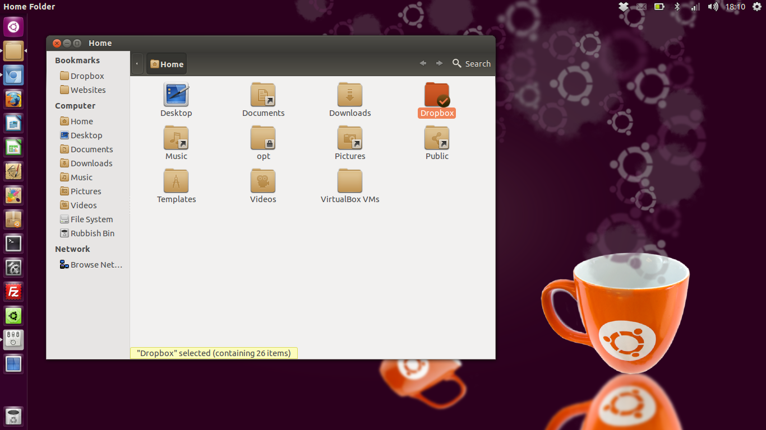
Task: Open the sound volume indicator menu
Action: (713, 7)
